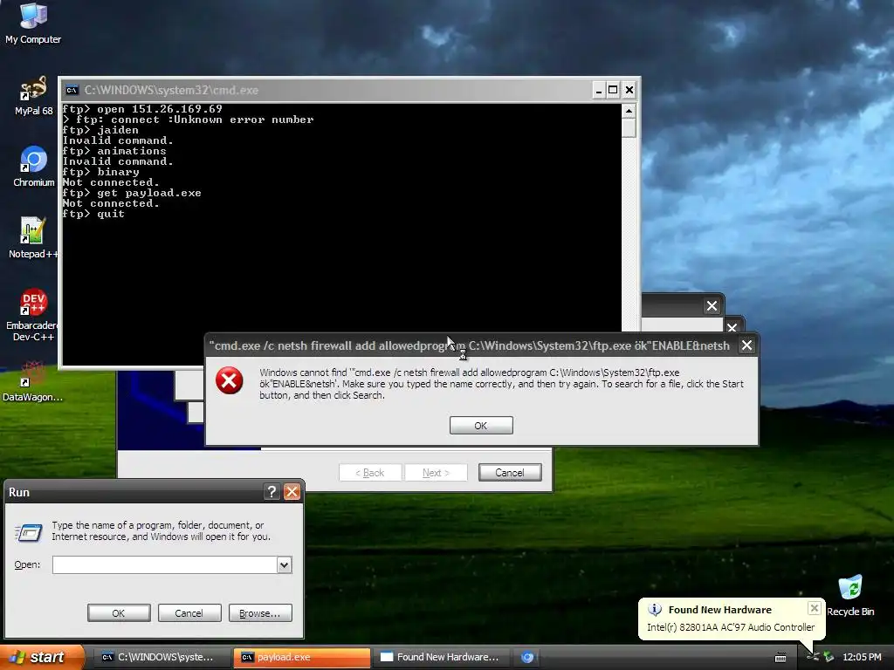
Task: Click Cancel in the hardware wizard
Action: click(x=510, y=472)
